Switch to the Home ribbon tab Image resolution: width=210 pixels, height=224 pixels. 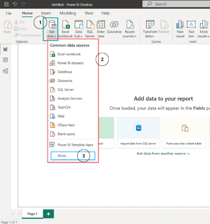(x=27, y=13)
